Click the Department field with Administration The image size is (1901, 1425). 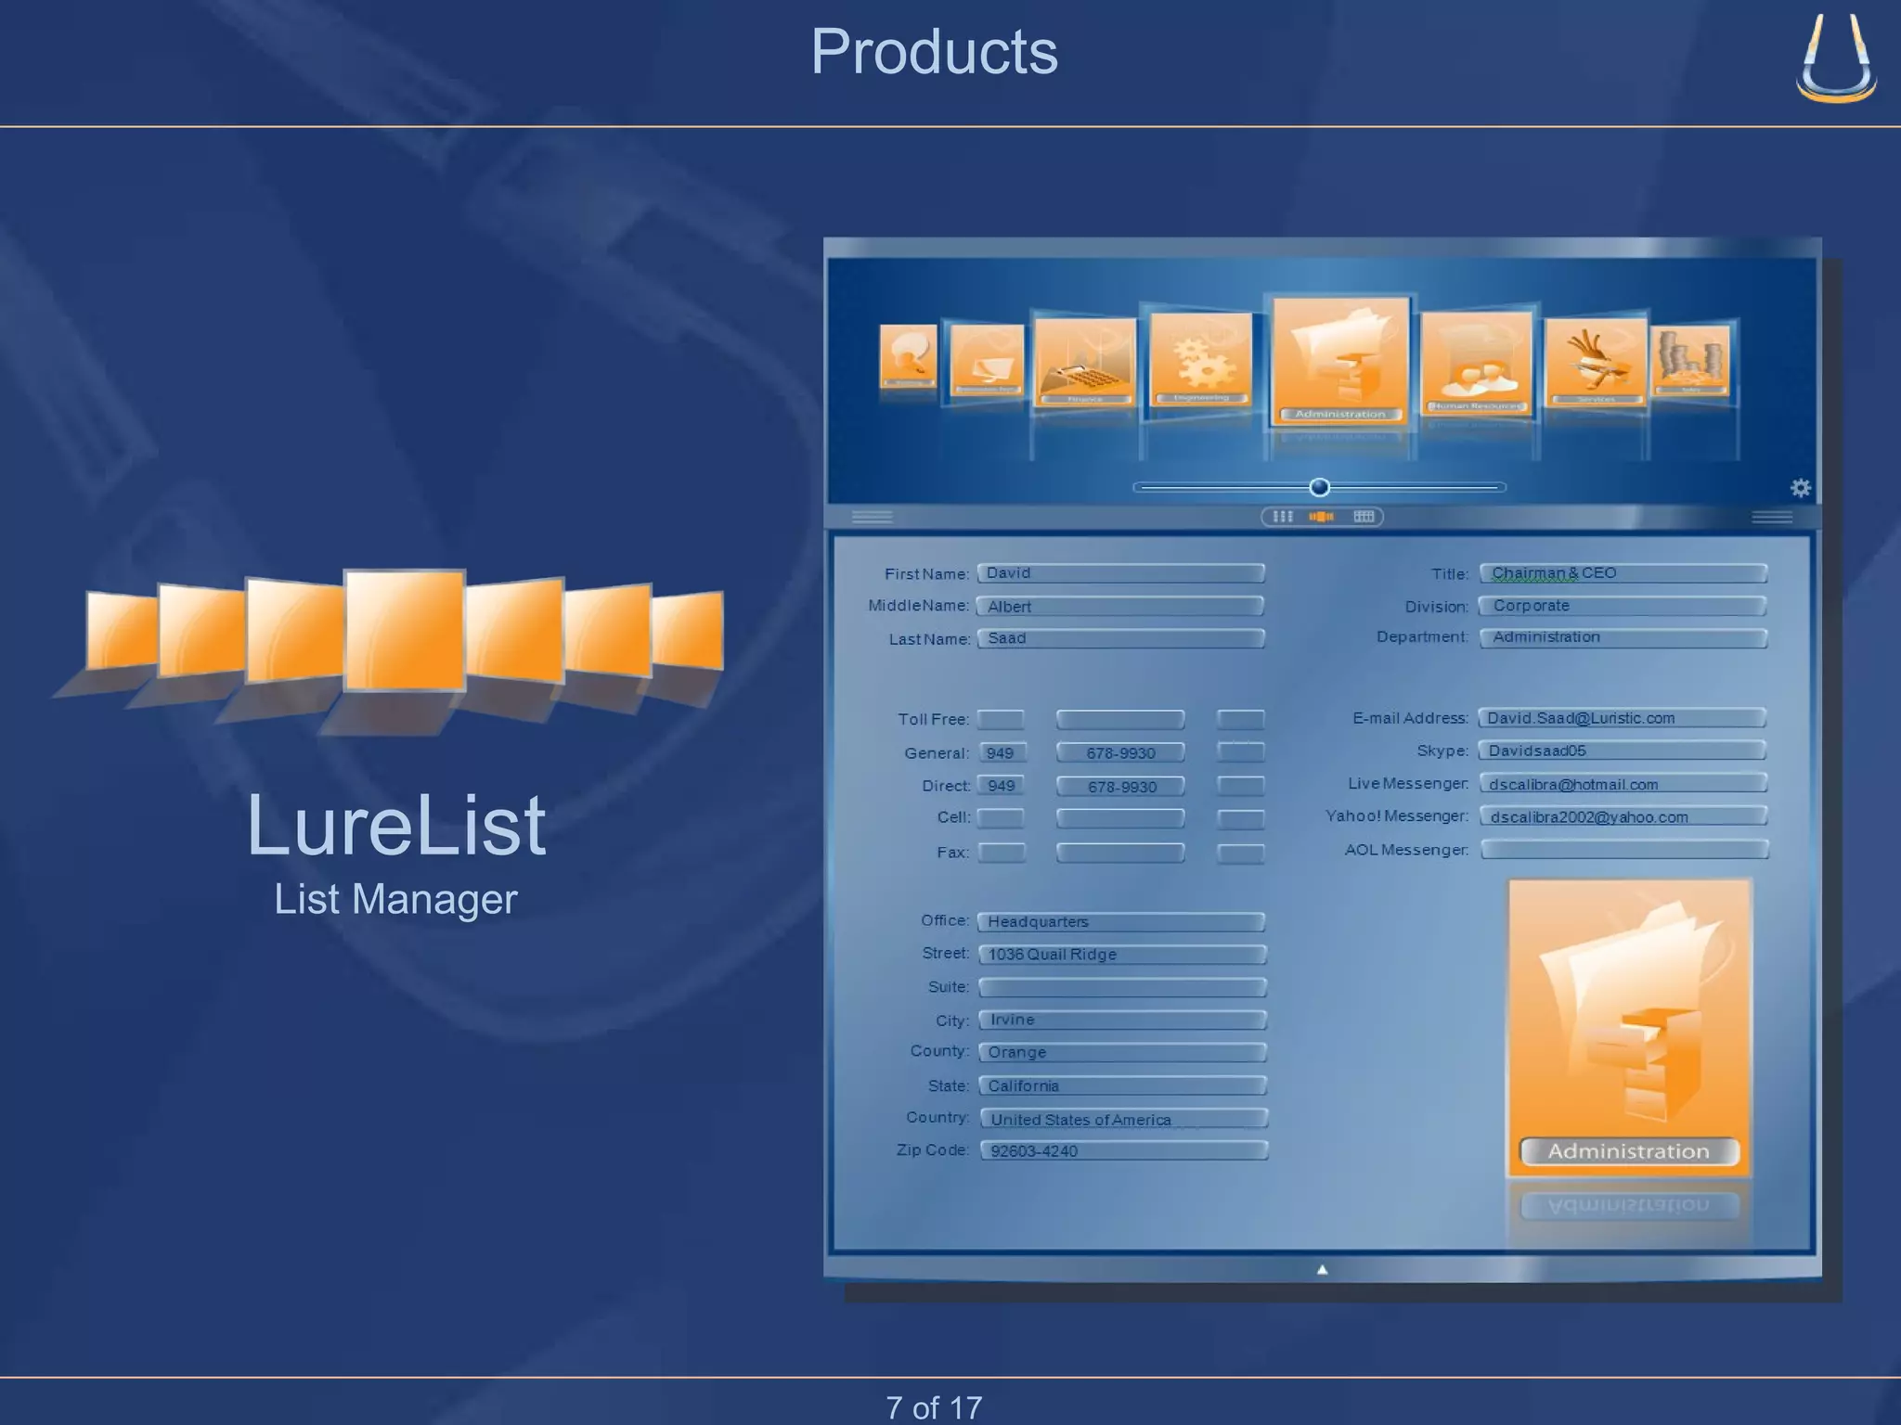point(1623,637)
